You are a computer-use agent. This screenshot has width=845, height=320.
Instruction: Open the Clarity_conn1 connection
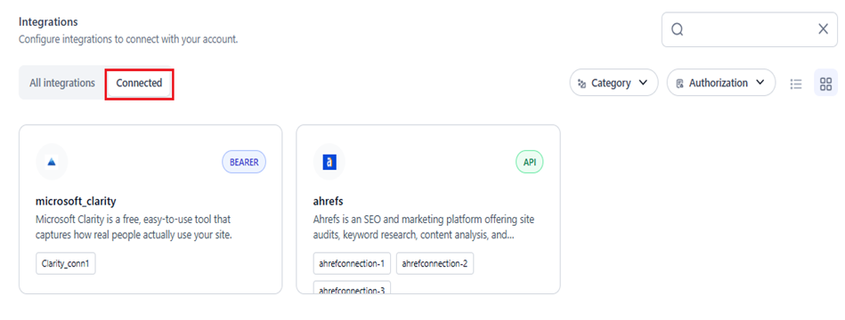pyautogui.click(x=66, y=263)
